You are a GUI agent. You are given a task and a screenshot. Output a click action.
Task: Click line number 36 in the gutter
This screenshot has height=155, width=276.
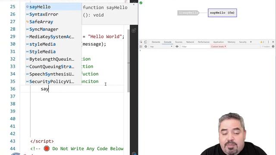point(13,89)
